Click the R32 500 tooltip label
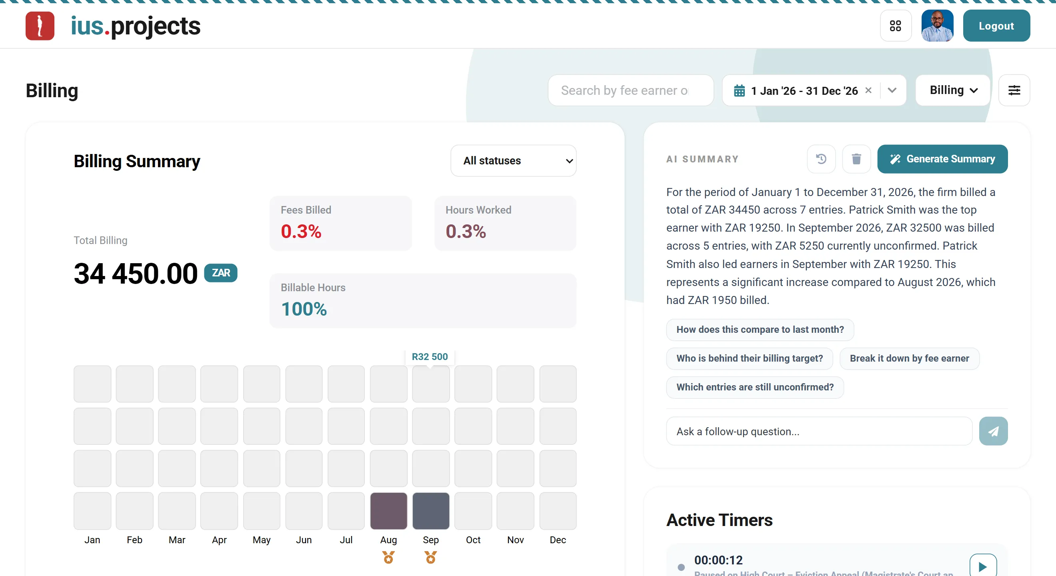1056x576 pixels. 430,357
